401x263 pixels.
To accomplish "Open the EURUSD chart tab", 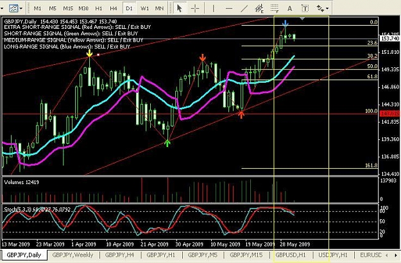I will (371, 255).
